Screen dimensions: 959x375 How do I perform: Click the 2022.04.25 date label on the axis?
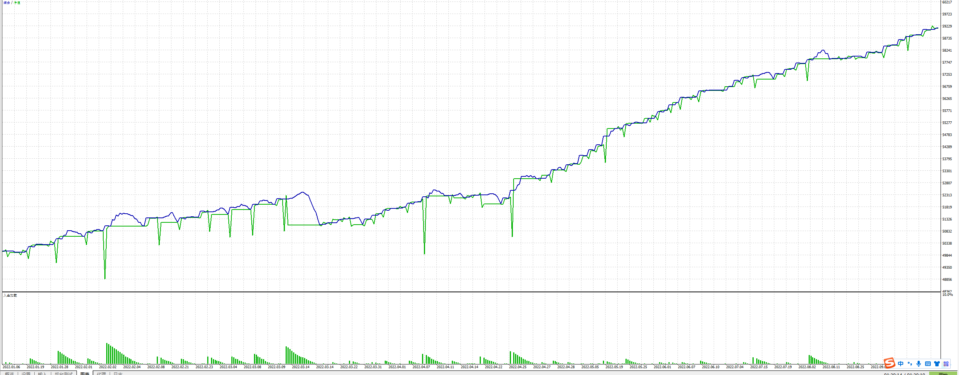coord(518,367)
